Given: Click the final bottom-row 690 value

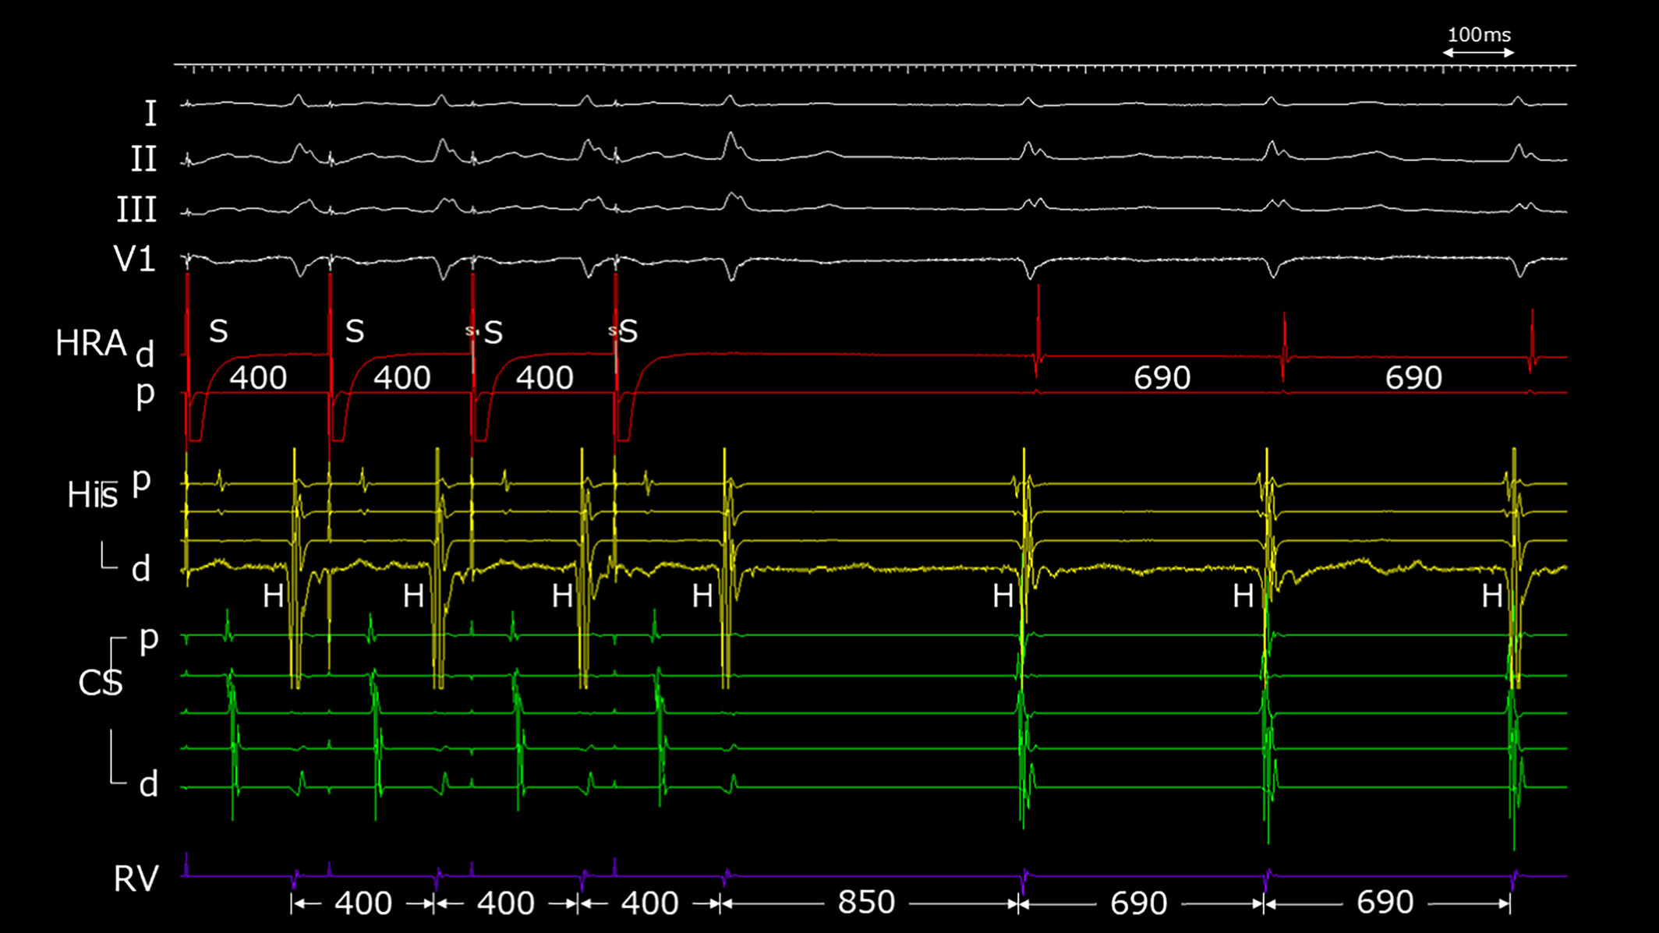Looking at the screenshot, I should [1385, 903].
